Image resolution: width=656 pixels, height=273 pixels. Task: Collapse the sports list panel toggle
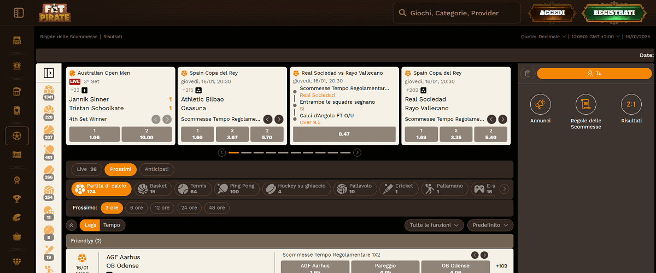[x=49, y=73]
